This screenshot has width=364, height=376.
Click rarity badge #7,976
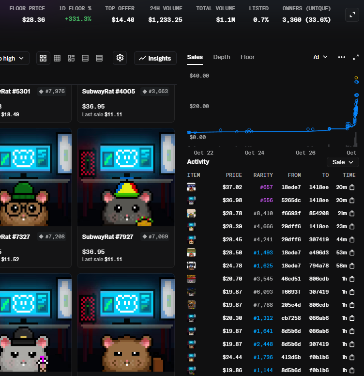tap(52, 92)
